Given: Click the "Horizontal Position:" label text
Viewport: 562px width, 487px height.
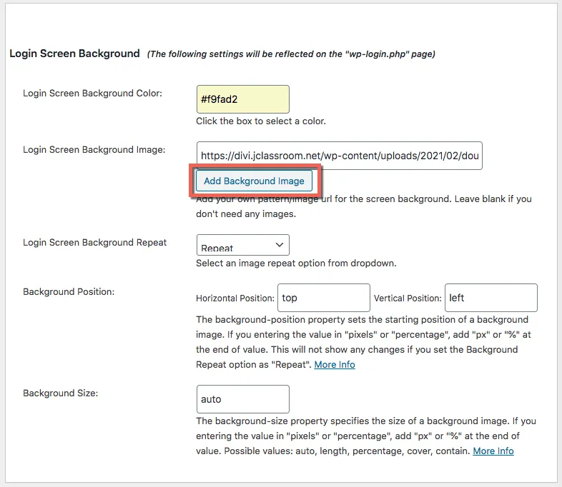Looking at the screenshot, I should tap(235, 298).
